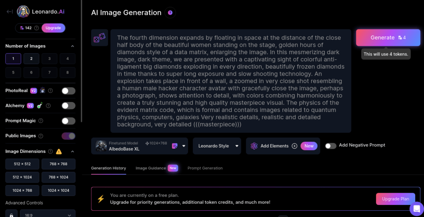The height and width of the screenshot is (217, 424).
Task: Disable the Public Images toggle
Action: (68, 136)
